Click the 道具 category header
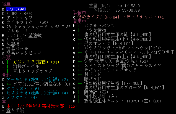Image resolution: width=176 pixels, height=114 pixels. (6, 5)
